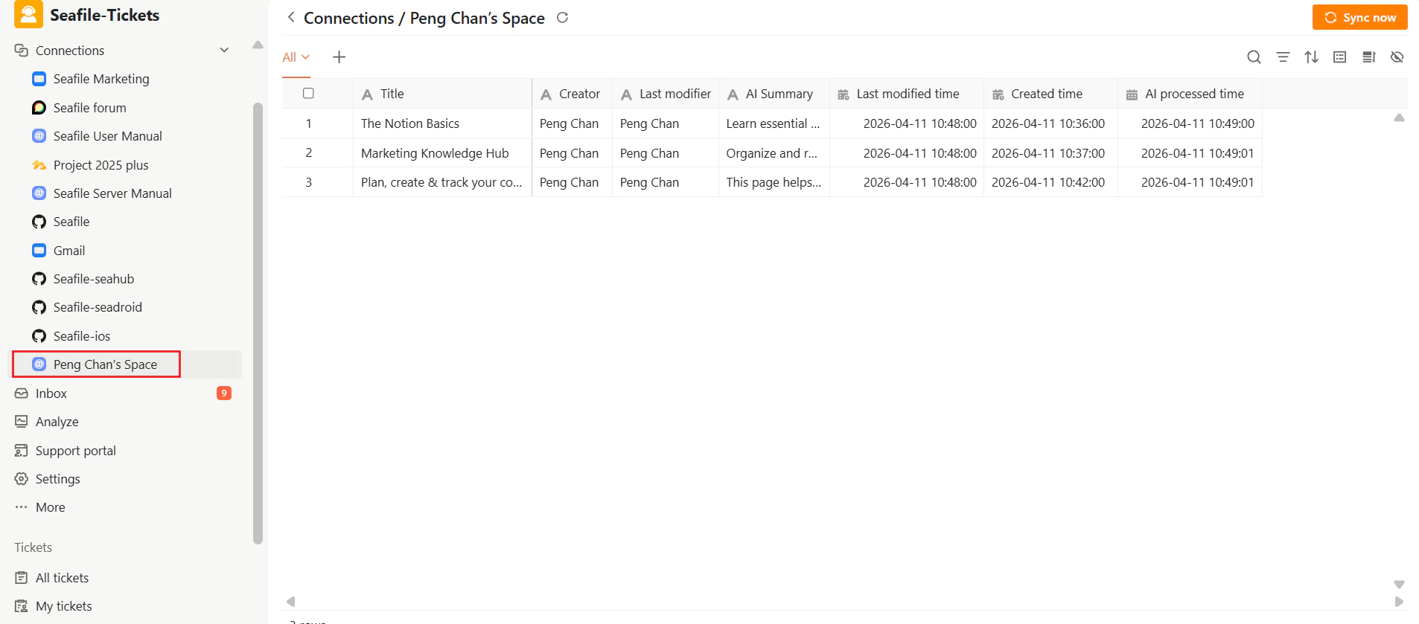The width and height of the screenshot is (1419, 624).
Task: Open the row height icon
Action: pyautogui.click(x=1368, y=57)
